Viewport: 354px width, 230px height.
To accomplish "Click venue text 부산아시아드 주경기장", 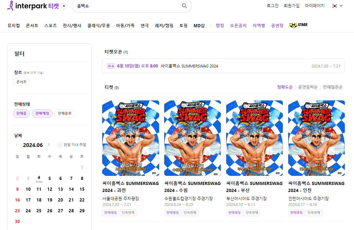I will click(x=246, y=199).
